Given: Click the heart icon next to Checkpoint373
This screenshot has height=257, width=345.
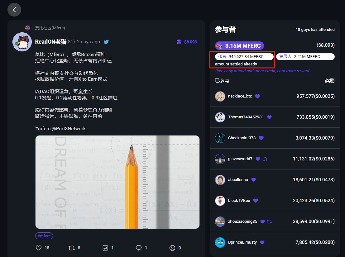Looking at the screenshot, I should [x=261, y=138].
